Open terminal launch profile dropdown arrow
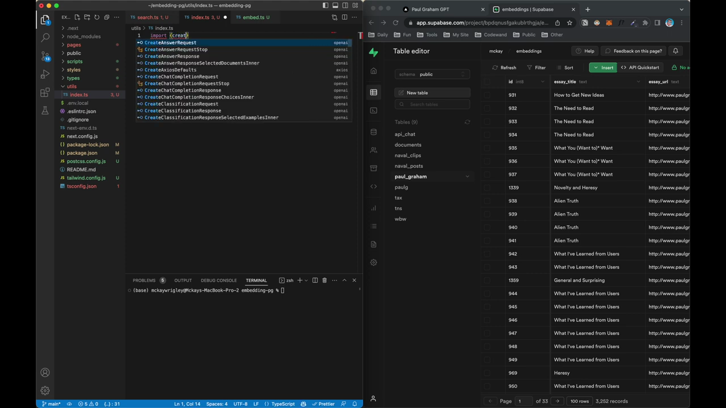This screenshot has height=408, width=726. click(306, 280)
